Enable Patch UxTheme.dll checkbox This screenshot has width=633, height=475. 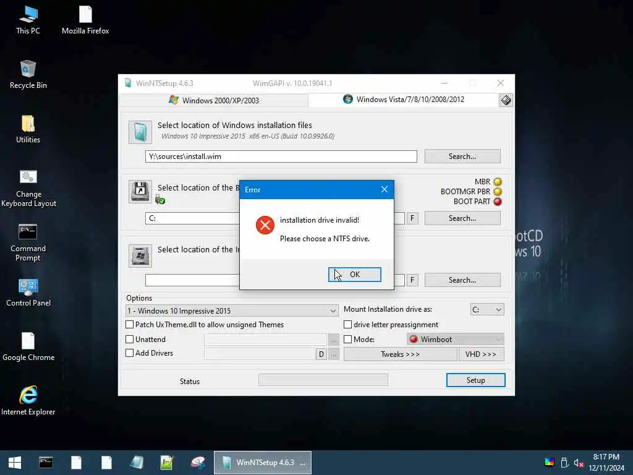pyautogui.click(x=130, y=324)
